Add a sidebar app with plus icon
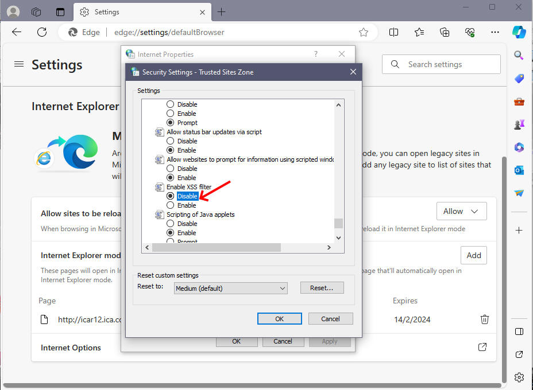The width and height of the screenshot is (533, 390). click(x=519, y=231)
